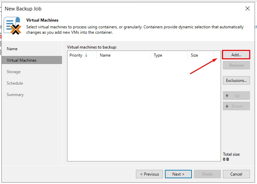
Task: Move the VM up with the Up button
Action: click(236, 96)
